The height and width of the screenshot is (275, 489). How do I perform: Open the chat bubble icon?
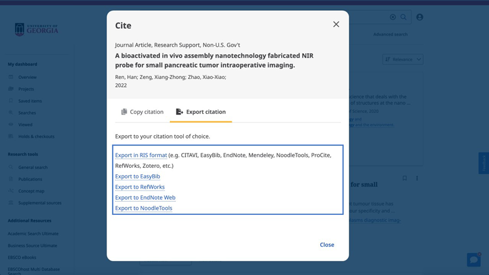473,259
